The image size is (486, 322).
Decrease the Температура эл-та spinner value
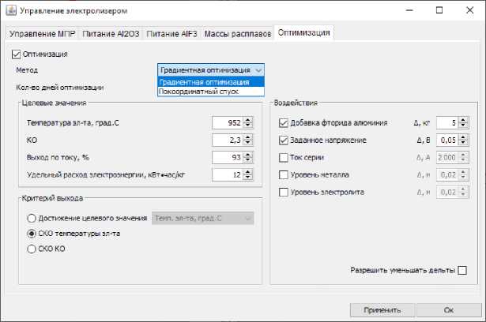click(247, 125)
